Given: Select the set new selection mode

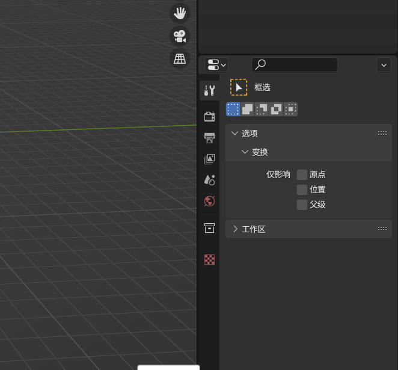Looking at the screenshot, I should pyautogui.click(x=233, y=109).
